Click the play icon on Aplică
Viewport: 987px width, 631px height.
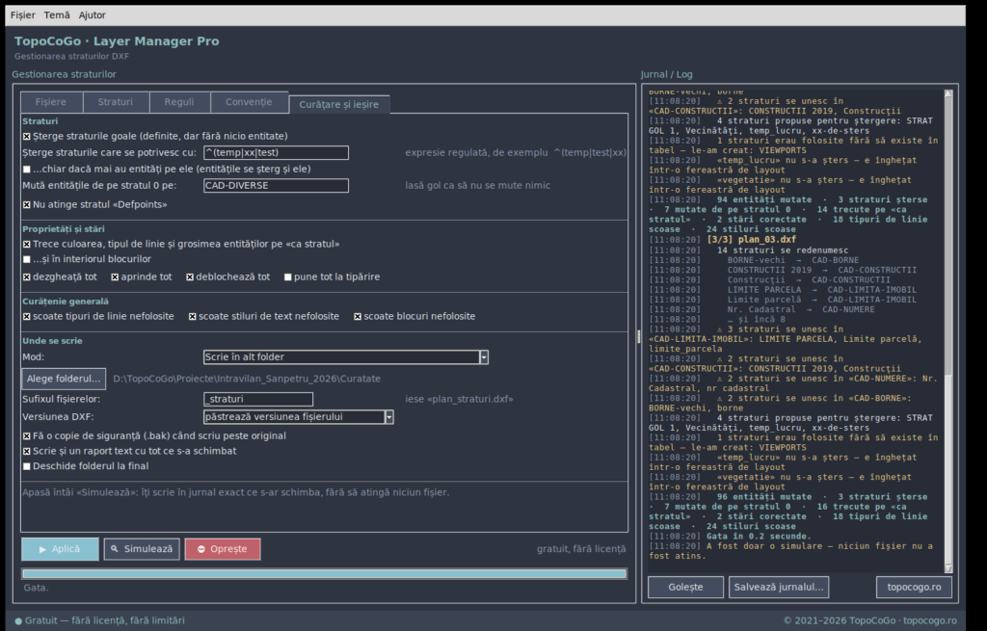[x=42, y=549]
